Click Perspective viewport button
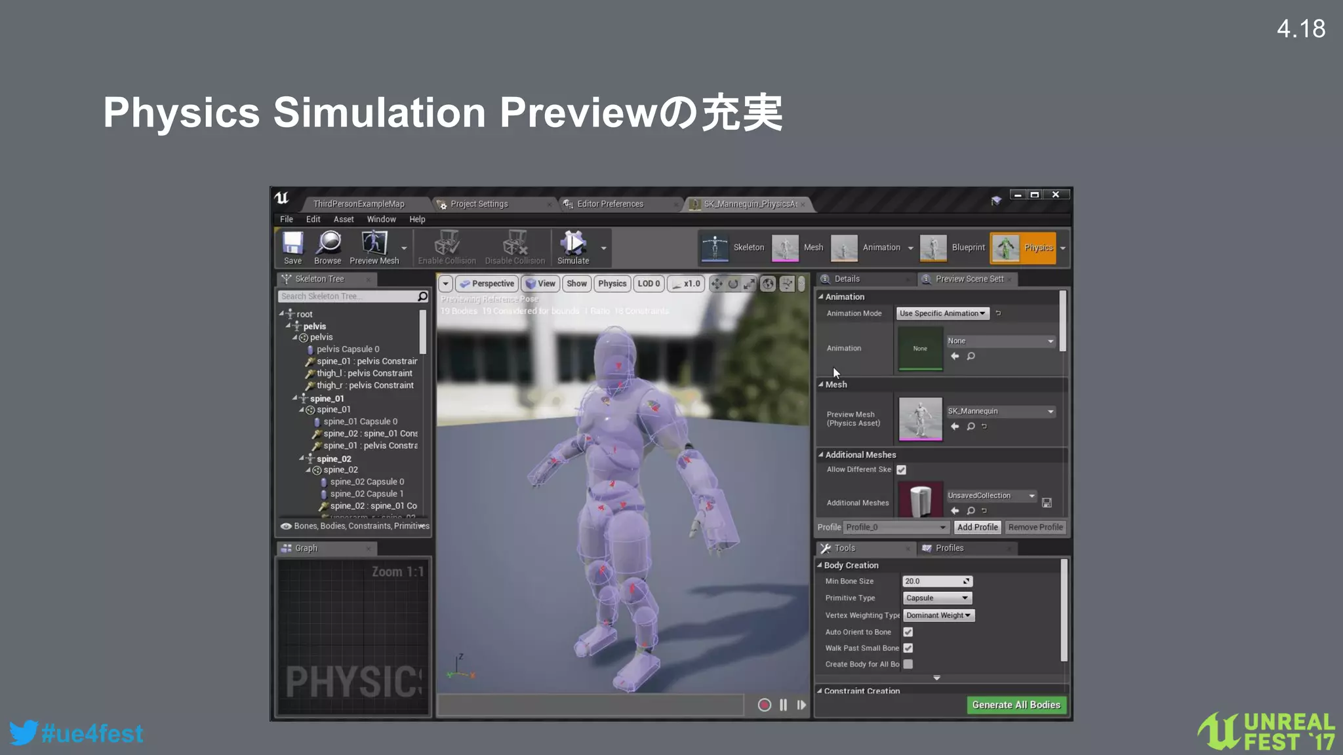 pyautogui.click(x=487, y=284)
